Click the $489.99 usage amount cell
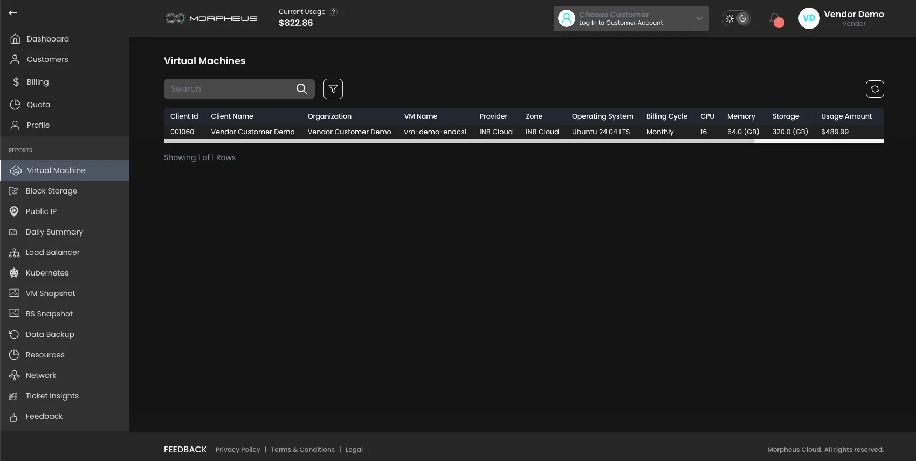The height and width of the screenshot is (461, 916). [835, 132]
